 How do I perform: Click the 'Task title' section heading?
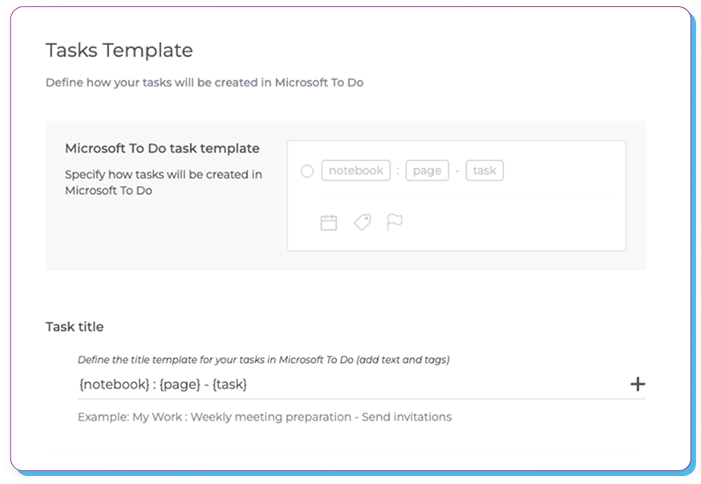[75, 327]
